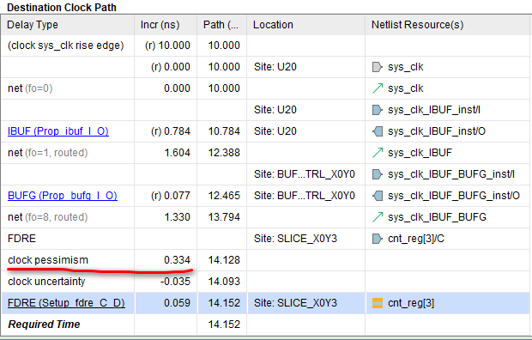Click the Location column header

click(306, 25)
